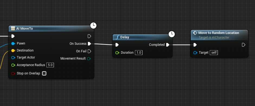
Task: Click the AI MoveTo input execution pin
Action: click(13, 36)
